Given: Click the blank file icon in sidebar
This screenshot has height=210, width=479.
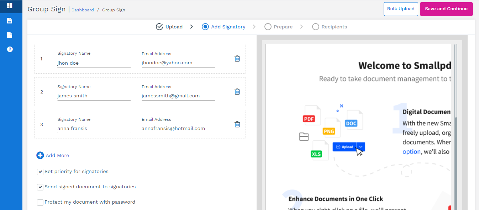Looking at the screenshot, I should 10,35.
